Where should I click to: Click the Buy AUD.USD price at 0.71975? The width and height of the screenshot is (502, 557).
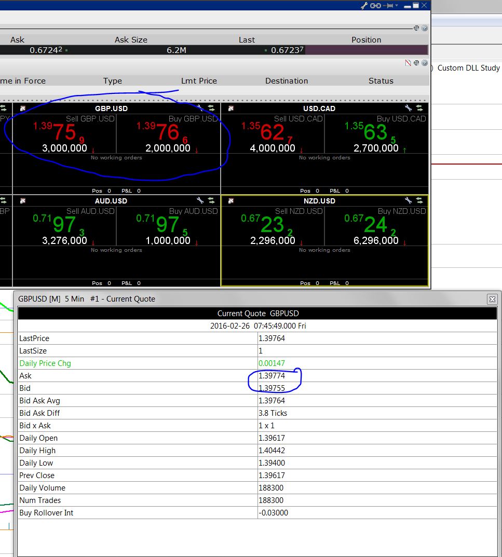point(162,225)
